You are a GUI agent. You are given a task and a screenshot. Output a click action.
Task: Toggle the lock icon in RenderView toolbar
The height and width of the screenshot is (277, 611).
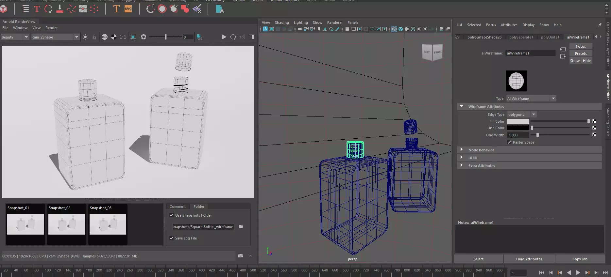[94, 37]
